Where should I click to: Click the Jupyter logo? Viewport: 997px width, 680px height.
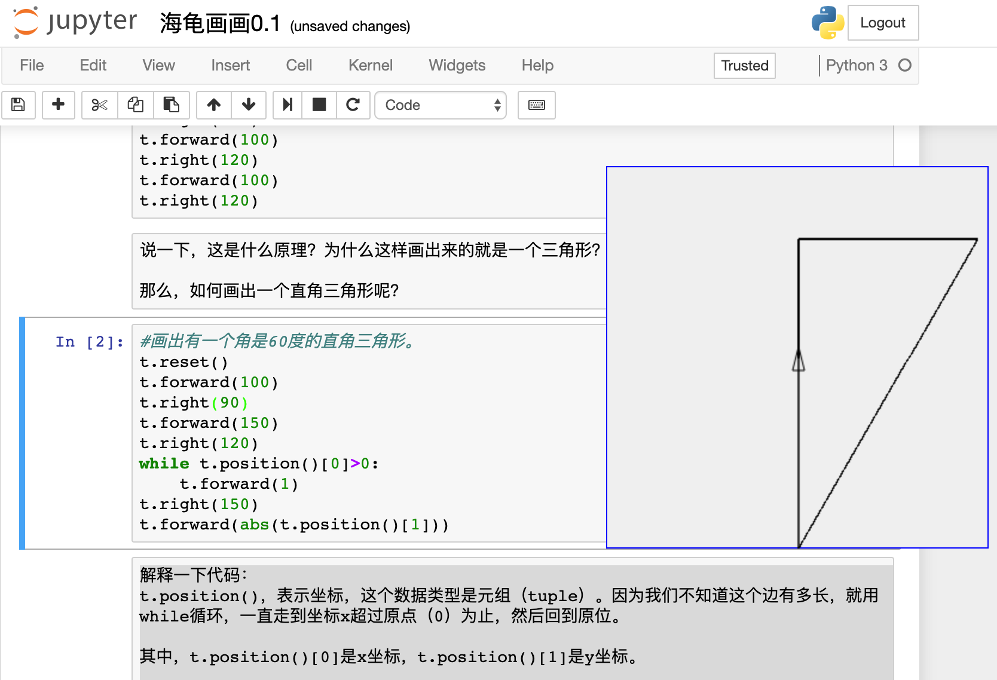pyautogui.click(x=75, y=22)
